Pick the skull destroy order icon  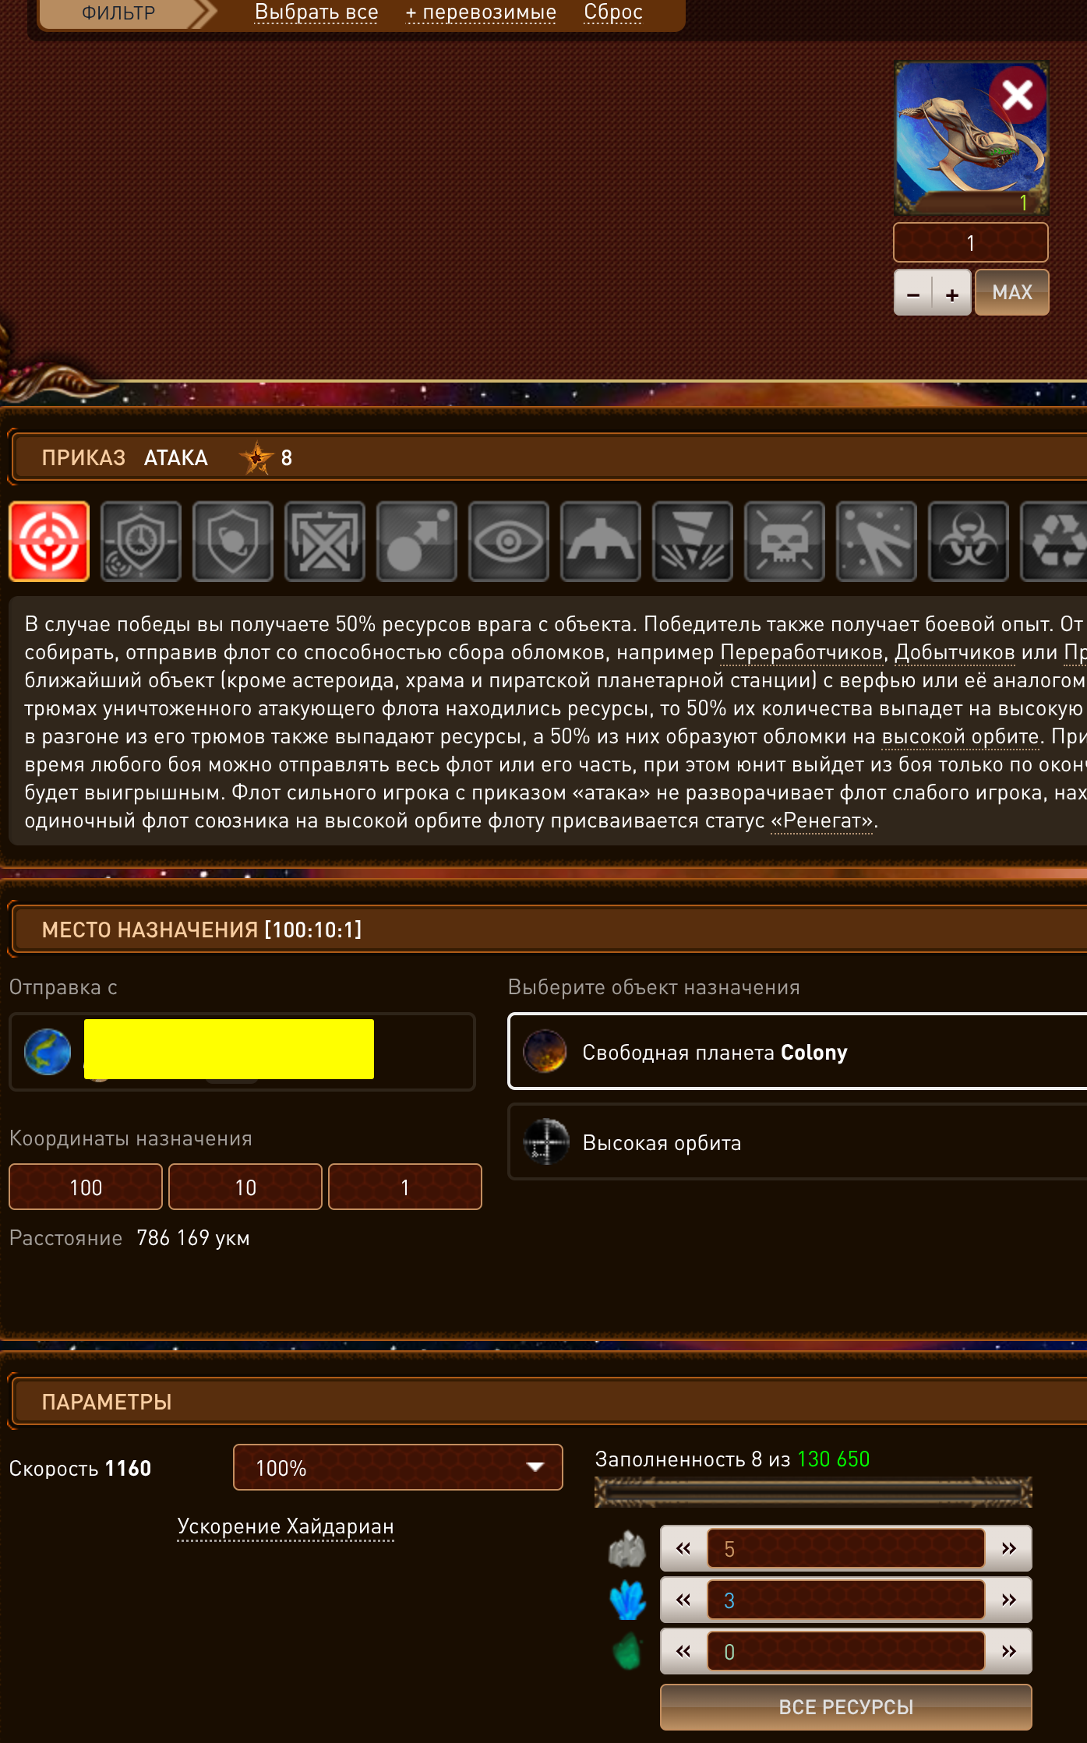pyautogui.click(x=785, y=542)
